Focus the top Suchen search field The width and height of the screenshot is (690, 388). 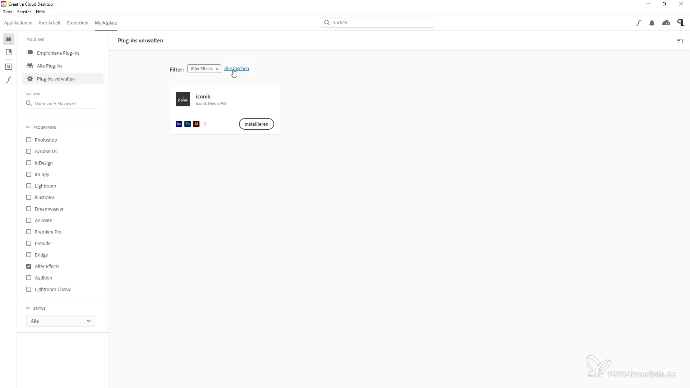point(377,23)
